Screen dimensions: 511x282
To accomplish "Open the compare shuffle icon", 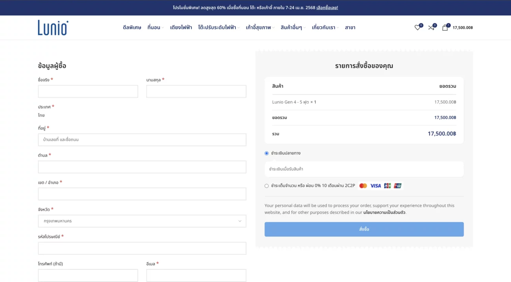I will point(431,27).
